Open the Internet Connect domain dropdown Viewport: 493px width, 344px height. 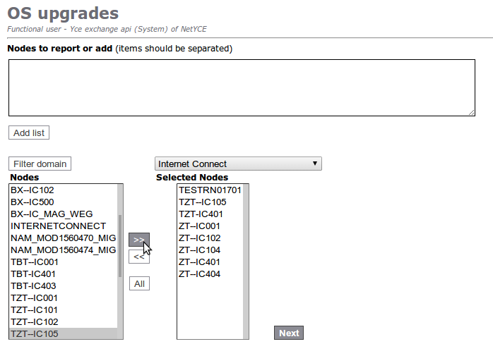(x=238, y=164)
